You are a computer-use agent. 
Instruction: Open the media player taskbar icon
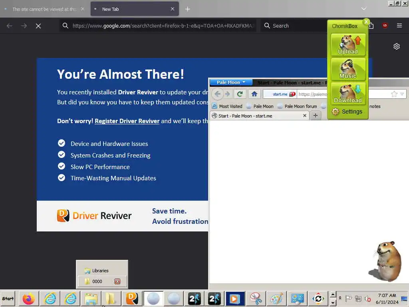(x=235, y=299)
